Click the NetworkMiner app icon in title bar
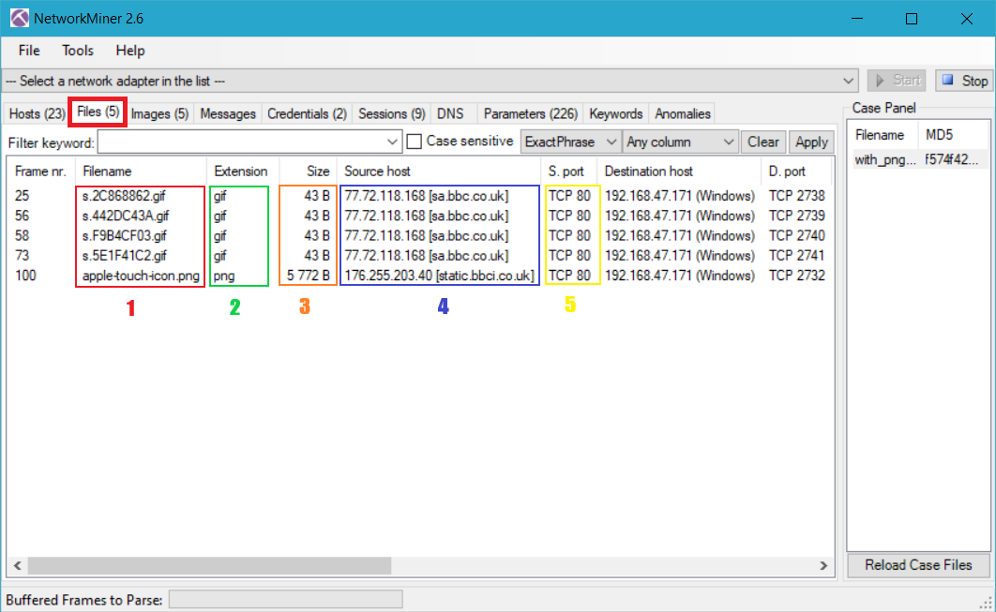This screenshot has width=996, height=612. (x=19, y=19)
